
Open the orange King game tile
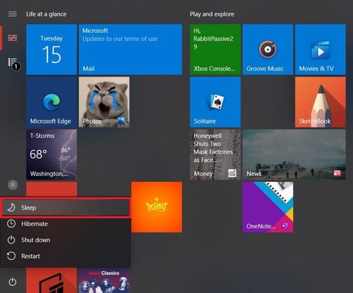click(156, 207)
